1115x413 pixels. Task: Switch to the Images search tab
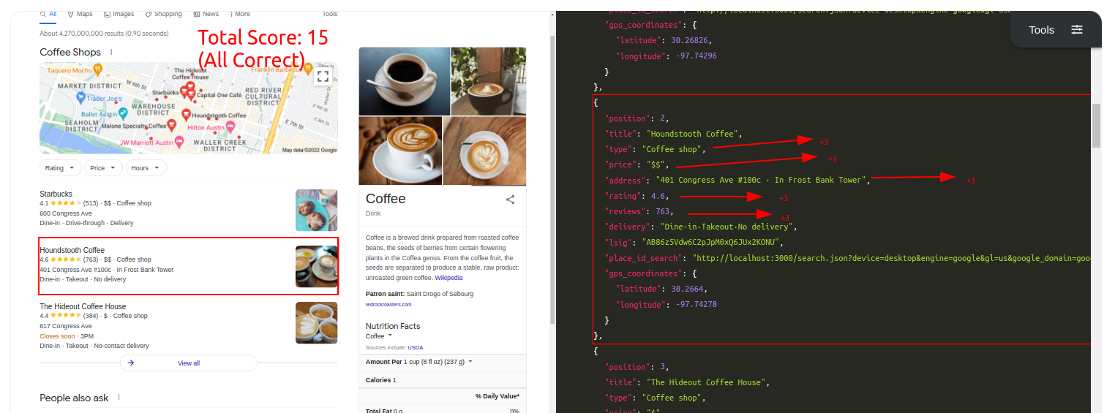119,14
